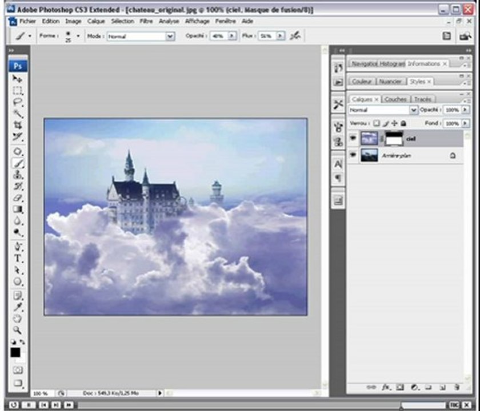Create a new layer
Viewport: 480px width, 411px height.
442,388
